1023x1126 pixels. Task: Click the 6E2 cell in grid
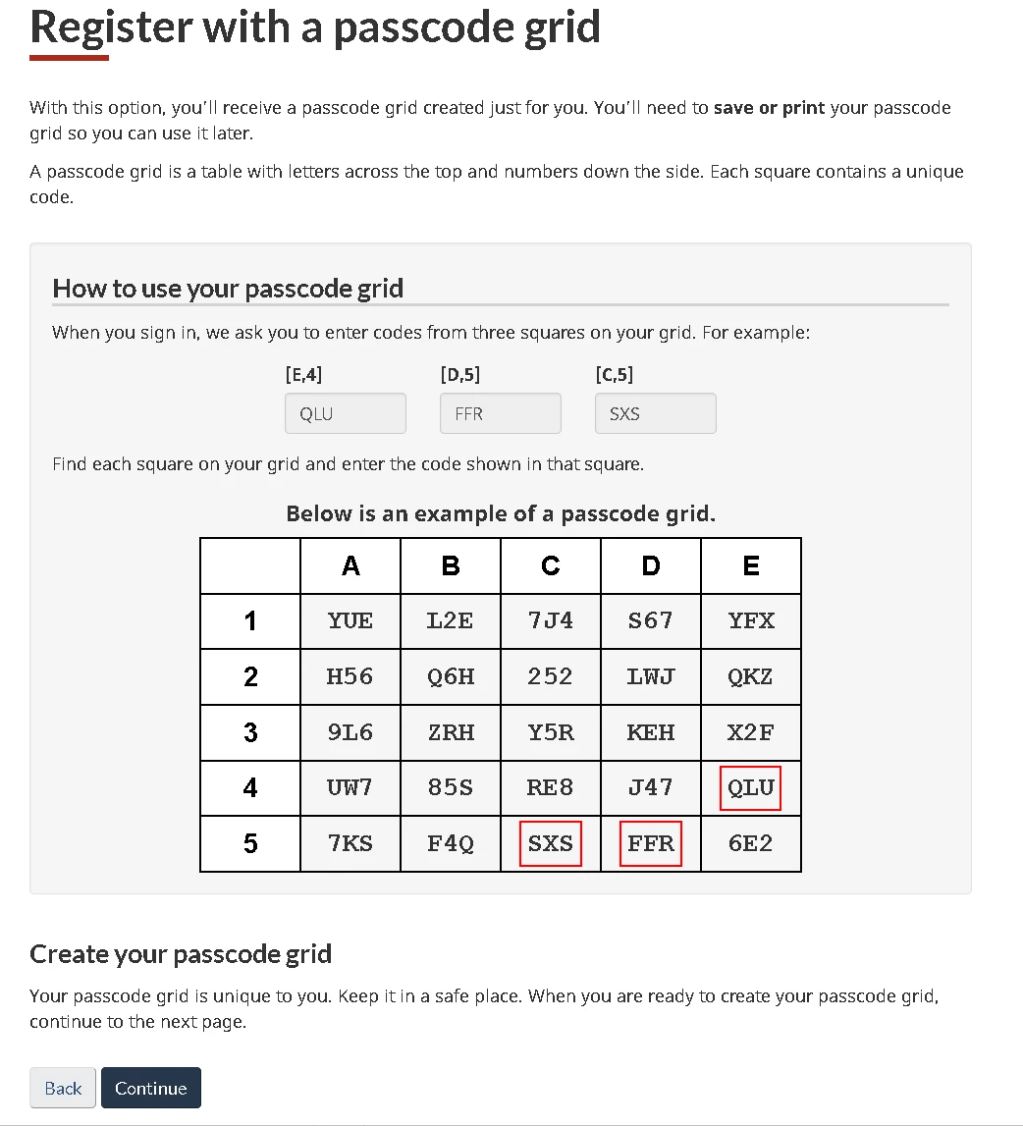click(x=751, y=843)
